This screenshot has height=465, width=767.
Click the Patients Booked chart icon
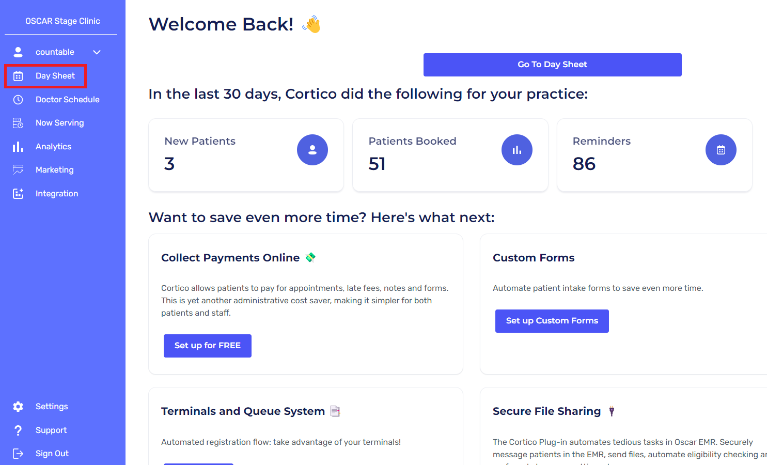(516, 150)
